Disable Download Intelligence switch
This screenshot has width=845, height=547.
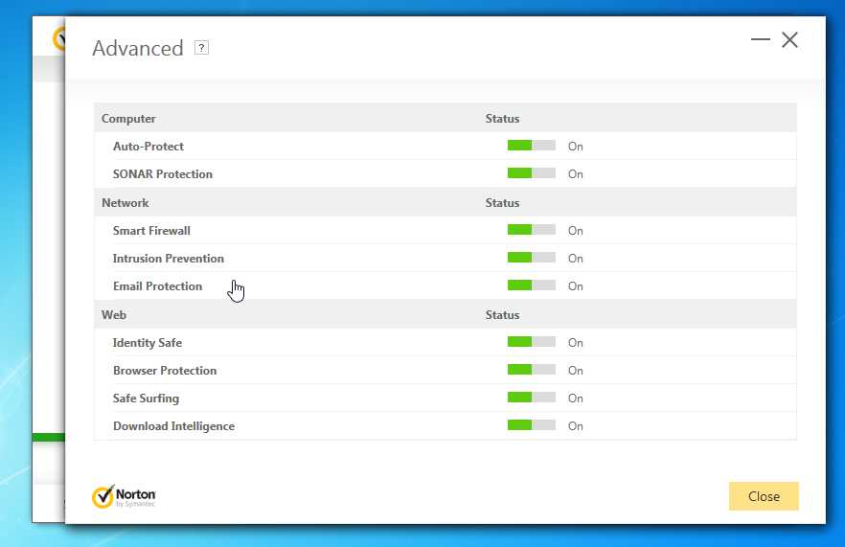tap(531, 426)
